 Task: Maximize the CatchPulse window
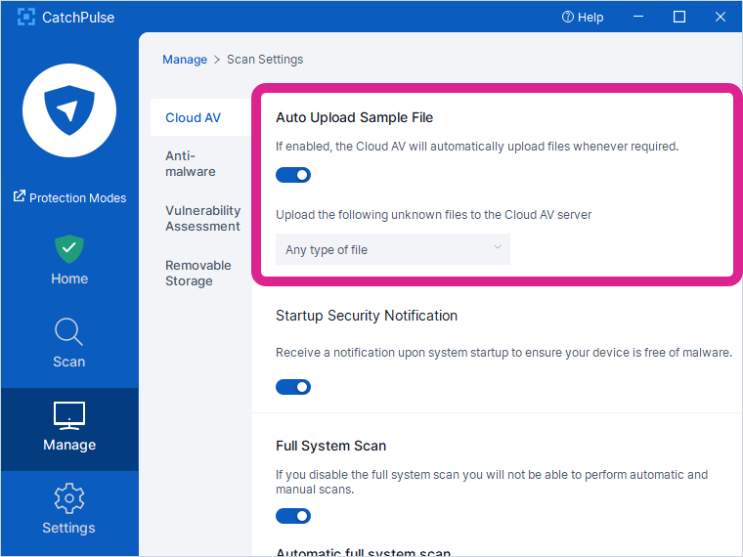(679, 17)
